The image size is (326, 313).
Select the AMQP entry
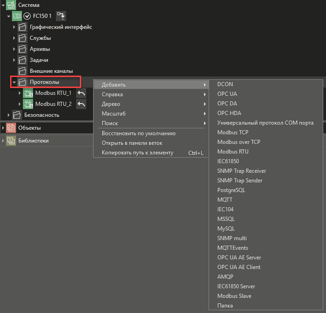tap(266, 277)
